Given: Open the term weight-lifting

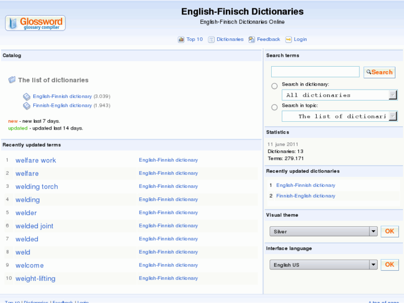Looking at the screenshot, I should [36, 279].
